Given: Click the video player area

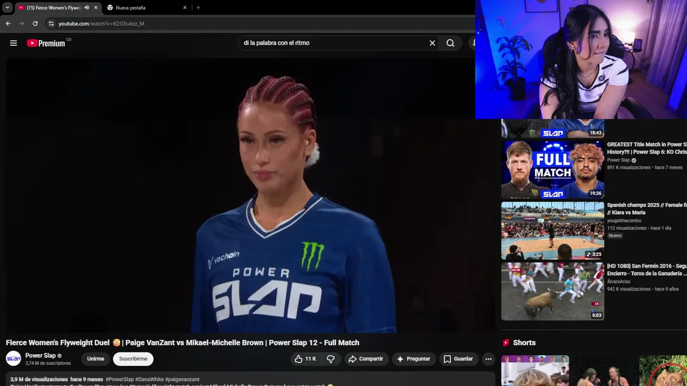Looking at the screenshot, I should point(250,195).
